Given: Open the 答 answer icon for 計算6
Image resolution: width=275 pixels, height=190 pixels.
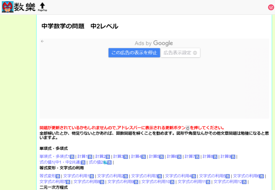Looking at the screenshot, I should 179,157.
